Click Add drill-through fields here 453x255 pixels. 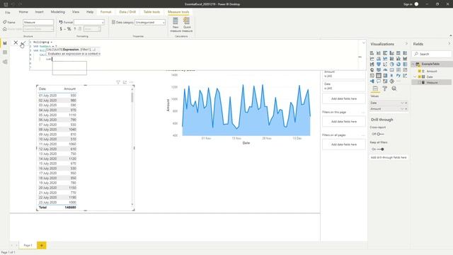click(x=389, y=157)
